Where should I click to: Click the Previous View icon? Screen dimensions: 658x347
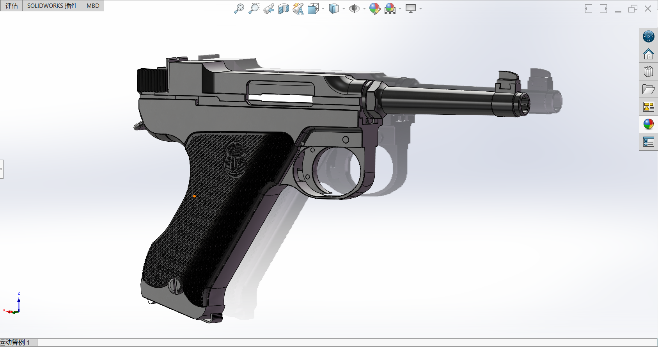coord(269,9)
